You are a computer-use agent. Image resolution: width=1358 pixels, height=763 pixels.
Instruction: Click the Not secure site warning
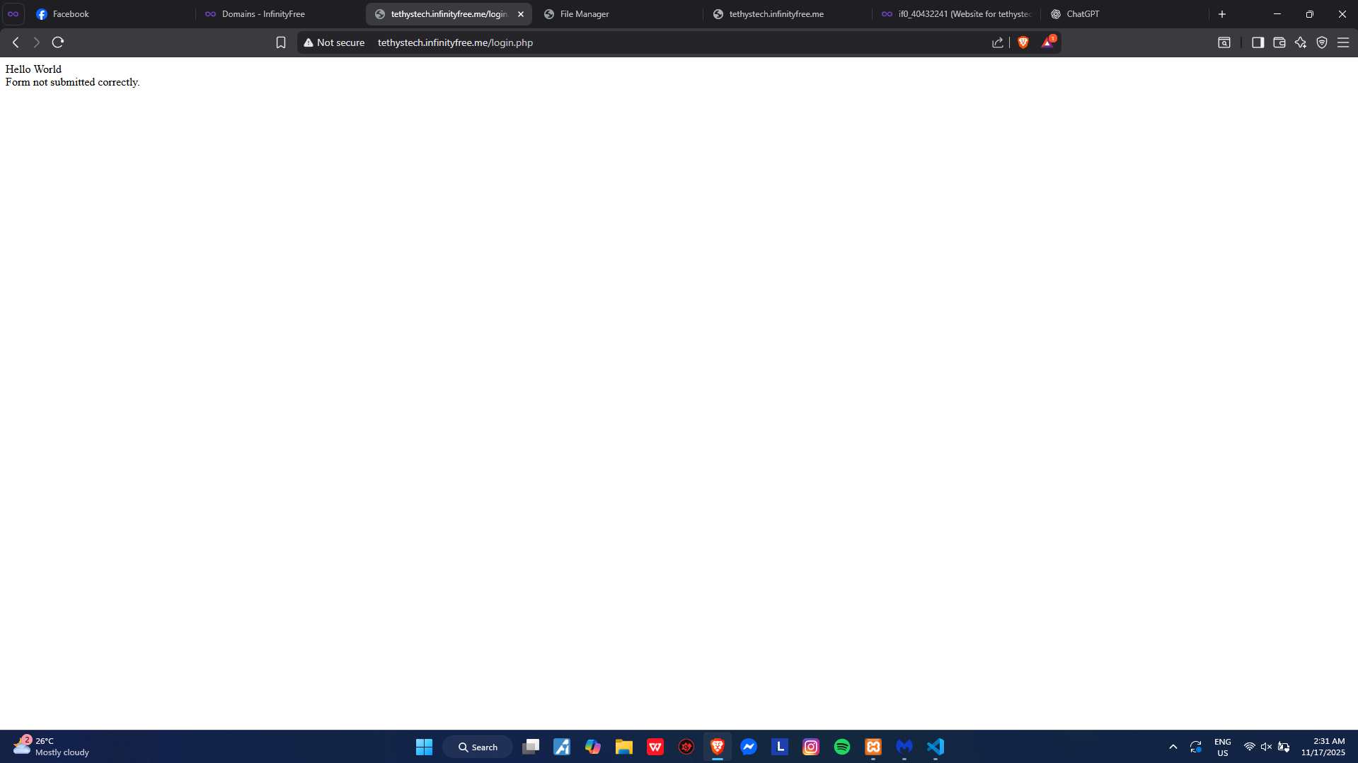(334, 42)
